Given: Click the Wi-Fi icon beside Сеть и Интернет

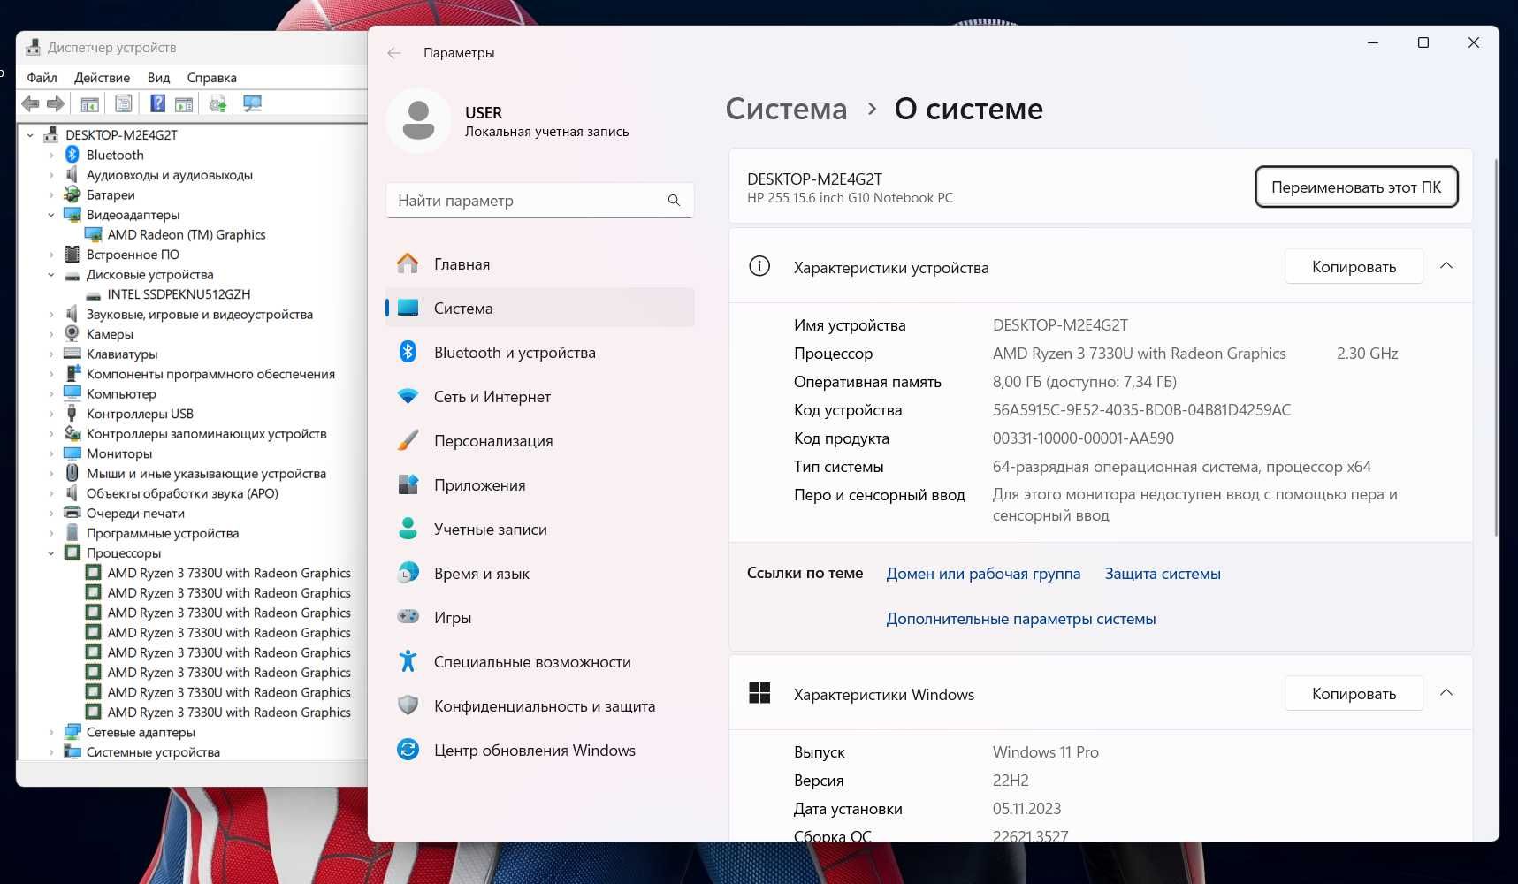Looking at the screenshot, I should (408, 396).
